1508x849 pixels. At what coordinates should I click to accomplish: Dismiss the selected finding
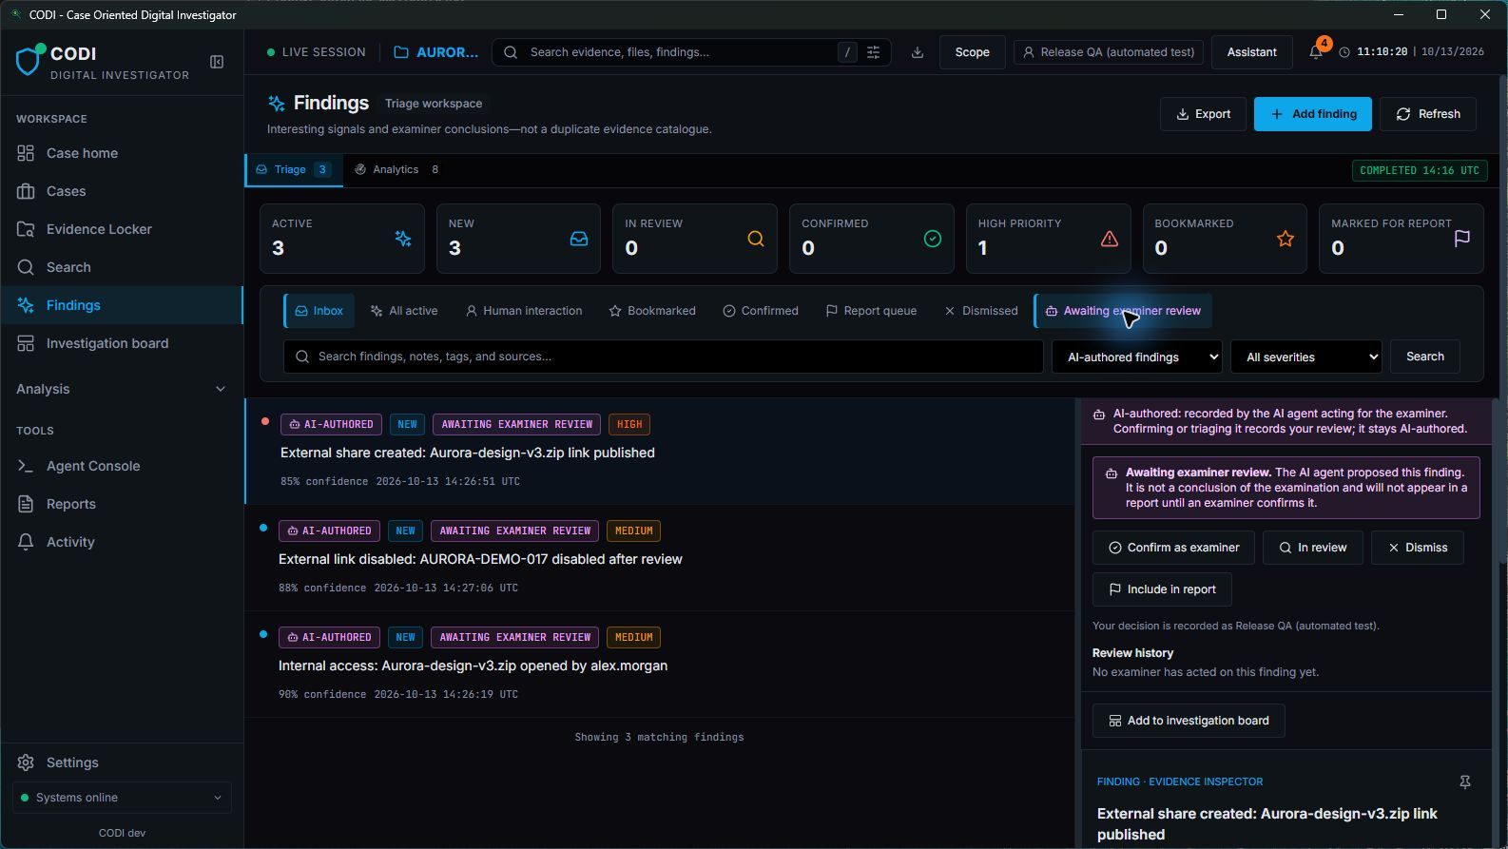coord(1417,548)
